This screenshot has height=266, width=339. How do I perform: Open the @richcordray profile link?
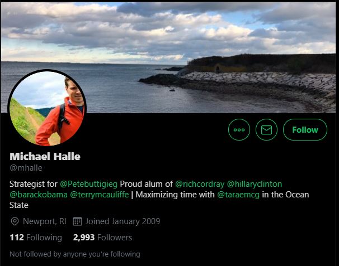click(200, 184)
